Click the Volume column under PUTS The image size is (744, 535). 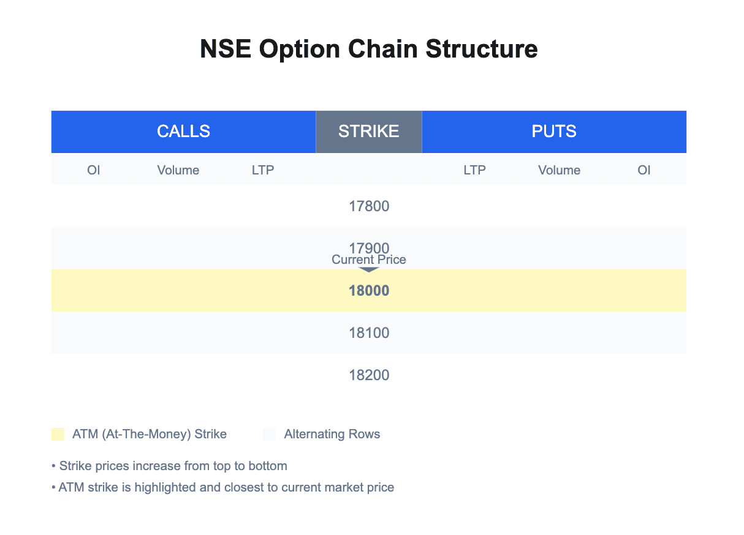[560, 170]
